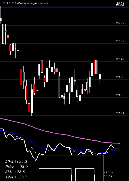This screenshot has width=129, height=181.
Task: Click the 25.09 price level label
Action: pos(120,23)
